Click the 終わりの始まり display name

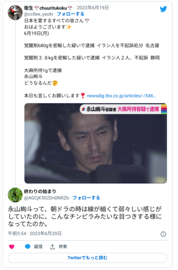tap(40, 191)
